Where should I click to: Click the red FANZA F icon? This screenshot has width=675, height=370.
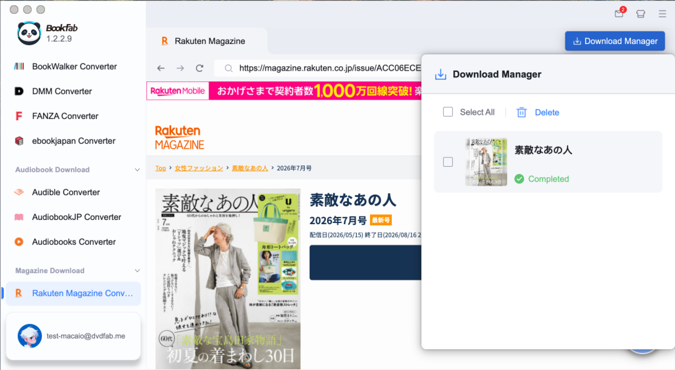(x=19, y=116)
